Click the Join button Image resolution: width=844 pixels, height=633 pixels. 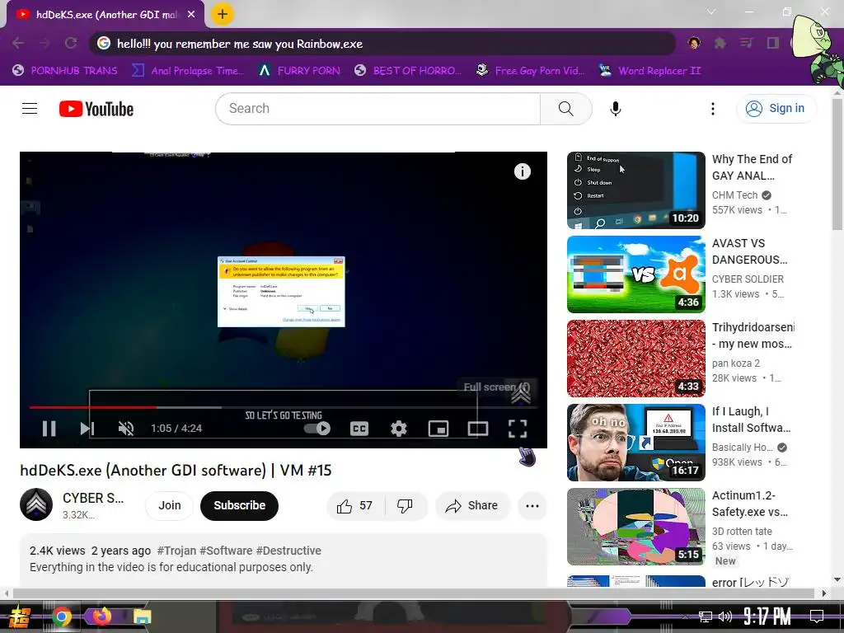pos(170,505)
